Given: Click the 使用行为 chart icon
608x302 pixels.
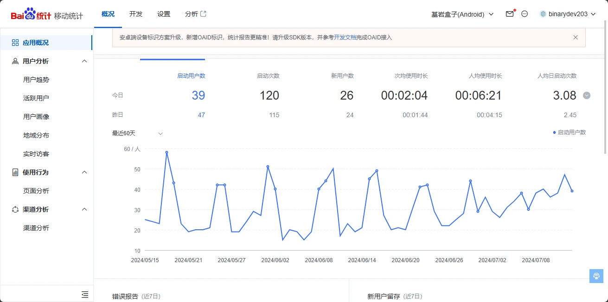Looking at the screenshot, I should (15, 172).
